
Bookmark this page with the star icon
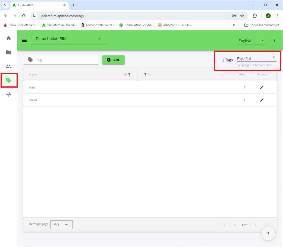[242, 16]
